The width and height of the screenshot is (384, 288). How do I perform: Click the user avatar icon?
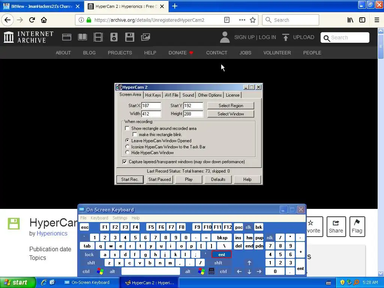pyautogui.click(x=225, y=37)
